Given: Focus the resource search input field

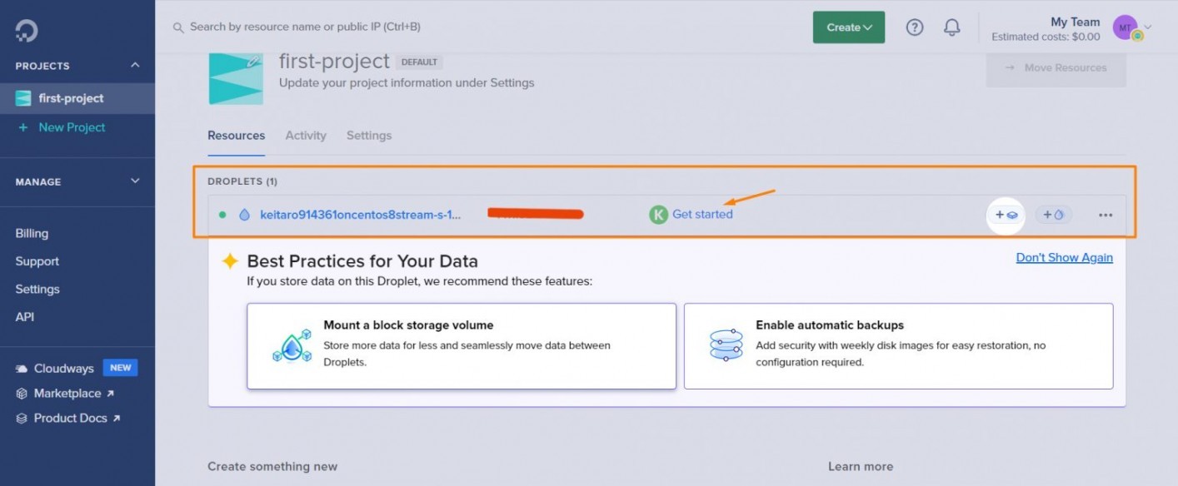Looking at the screenshot, I should [x=305, y=27].
